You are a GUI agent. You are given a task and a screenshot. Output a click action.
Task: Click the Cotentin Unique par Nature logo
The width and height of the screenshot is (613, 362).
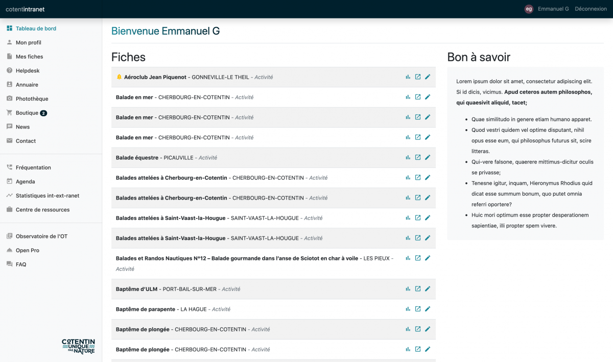pos(78,346)
